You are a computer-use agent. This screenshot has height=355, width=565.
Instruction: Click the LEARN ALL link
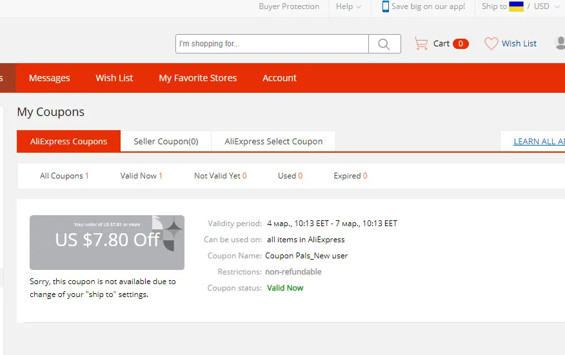coord(539,142)
